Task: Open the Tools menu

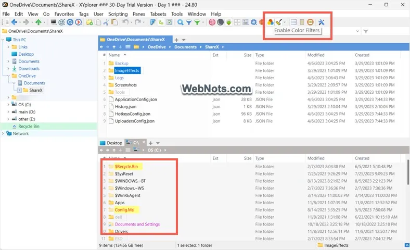Action: click(177, 14)
